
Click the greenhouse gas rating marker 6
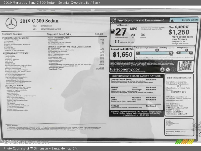[157, 50]
